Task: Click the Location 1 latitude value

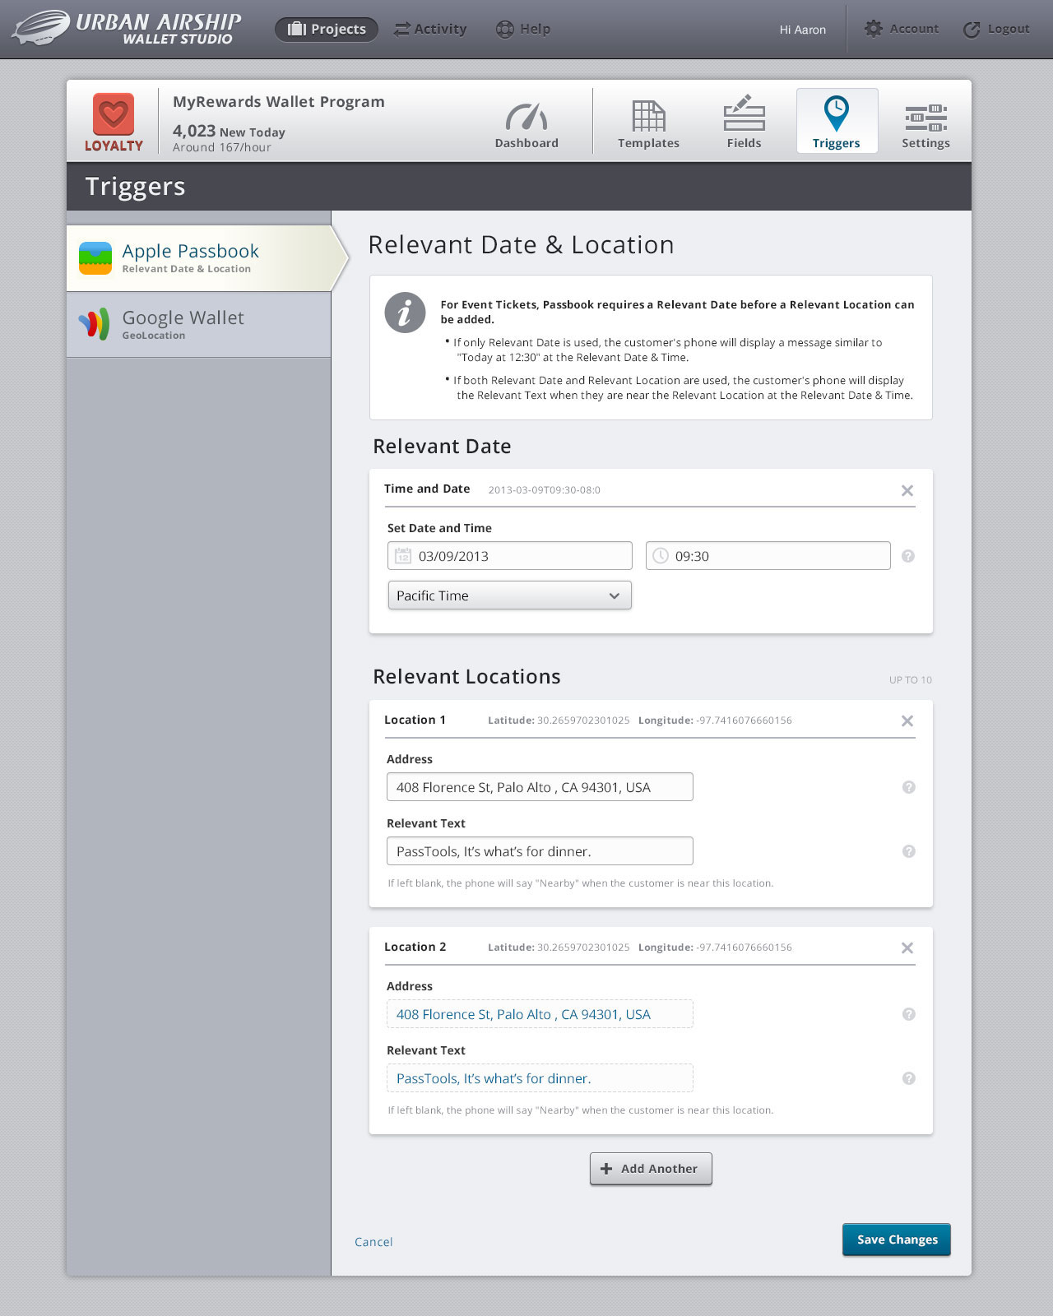Action: click(x=583, y=721)
